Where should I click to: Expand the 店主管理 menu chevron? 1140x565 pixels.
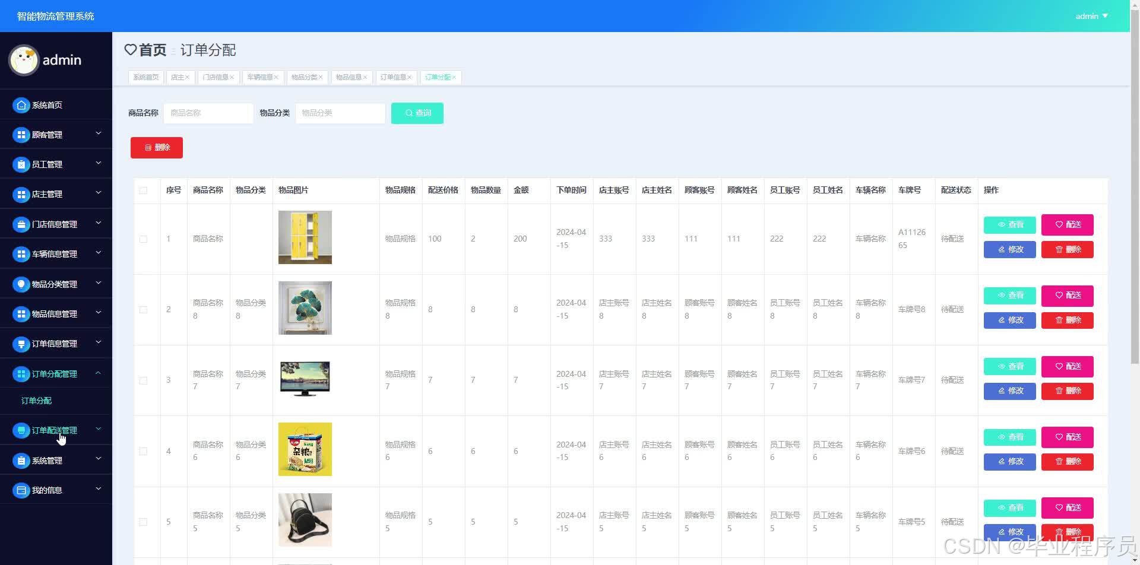coord(99,193)
